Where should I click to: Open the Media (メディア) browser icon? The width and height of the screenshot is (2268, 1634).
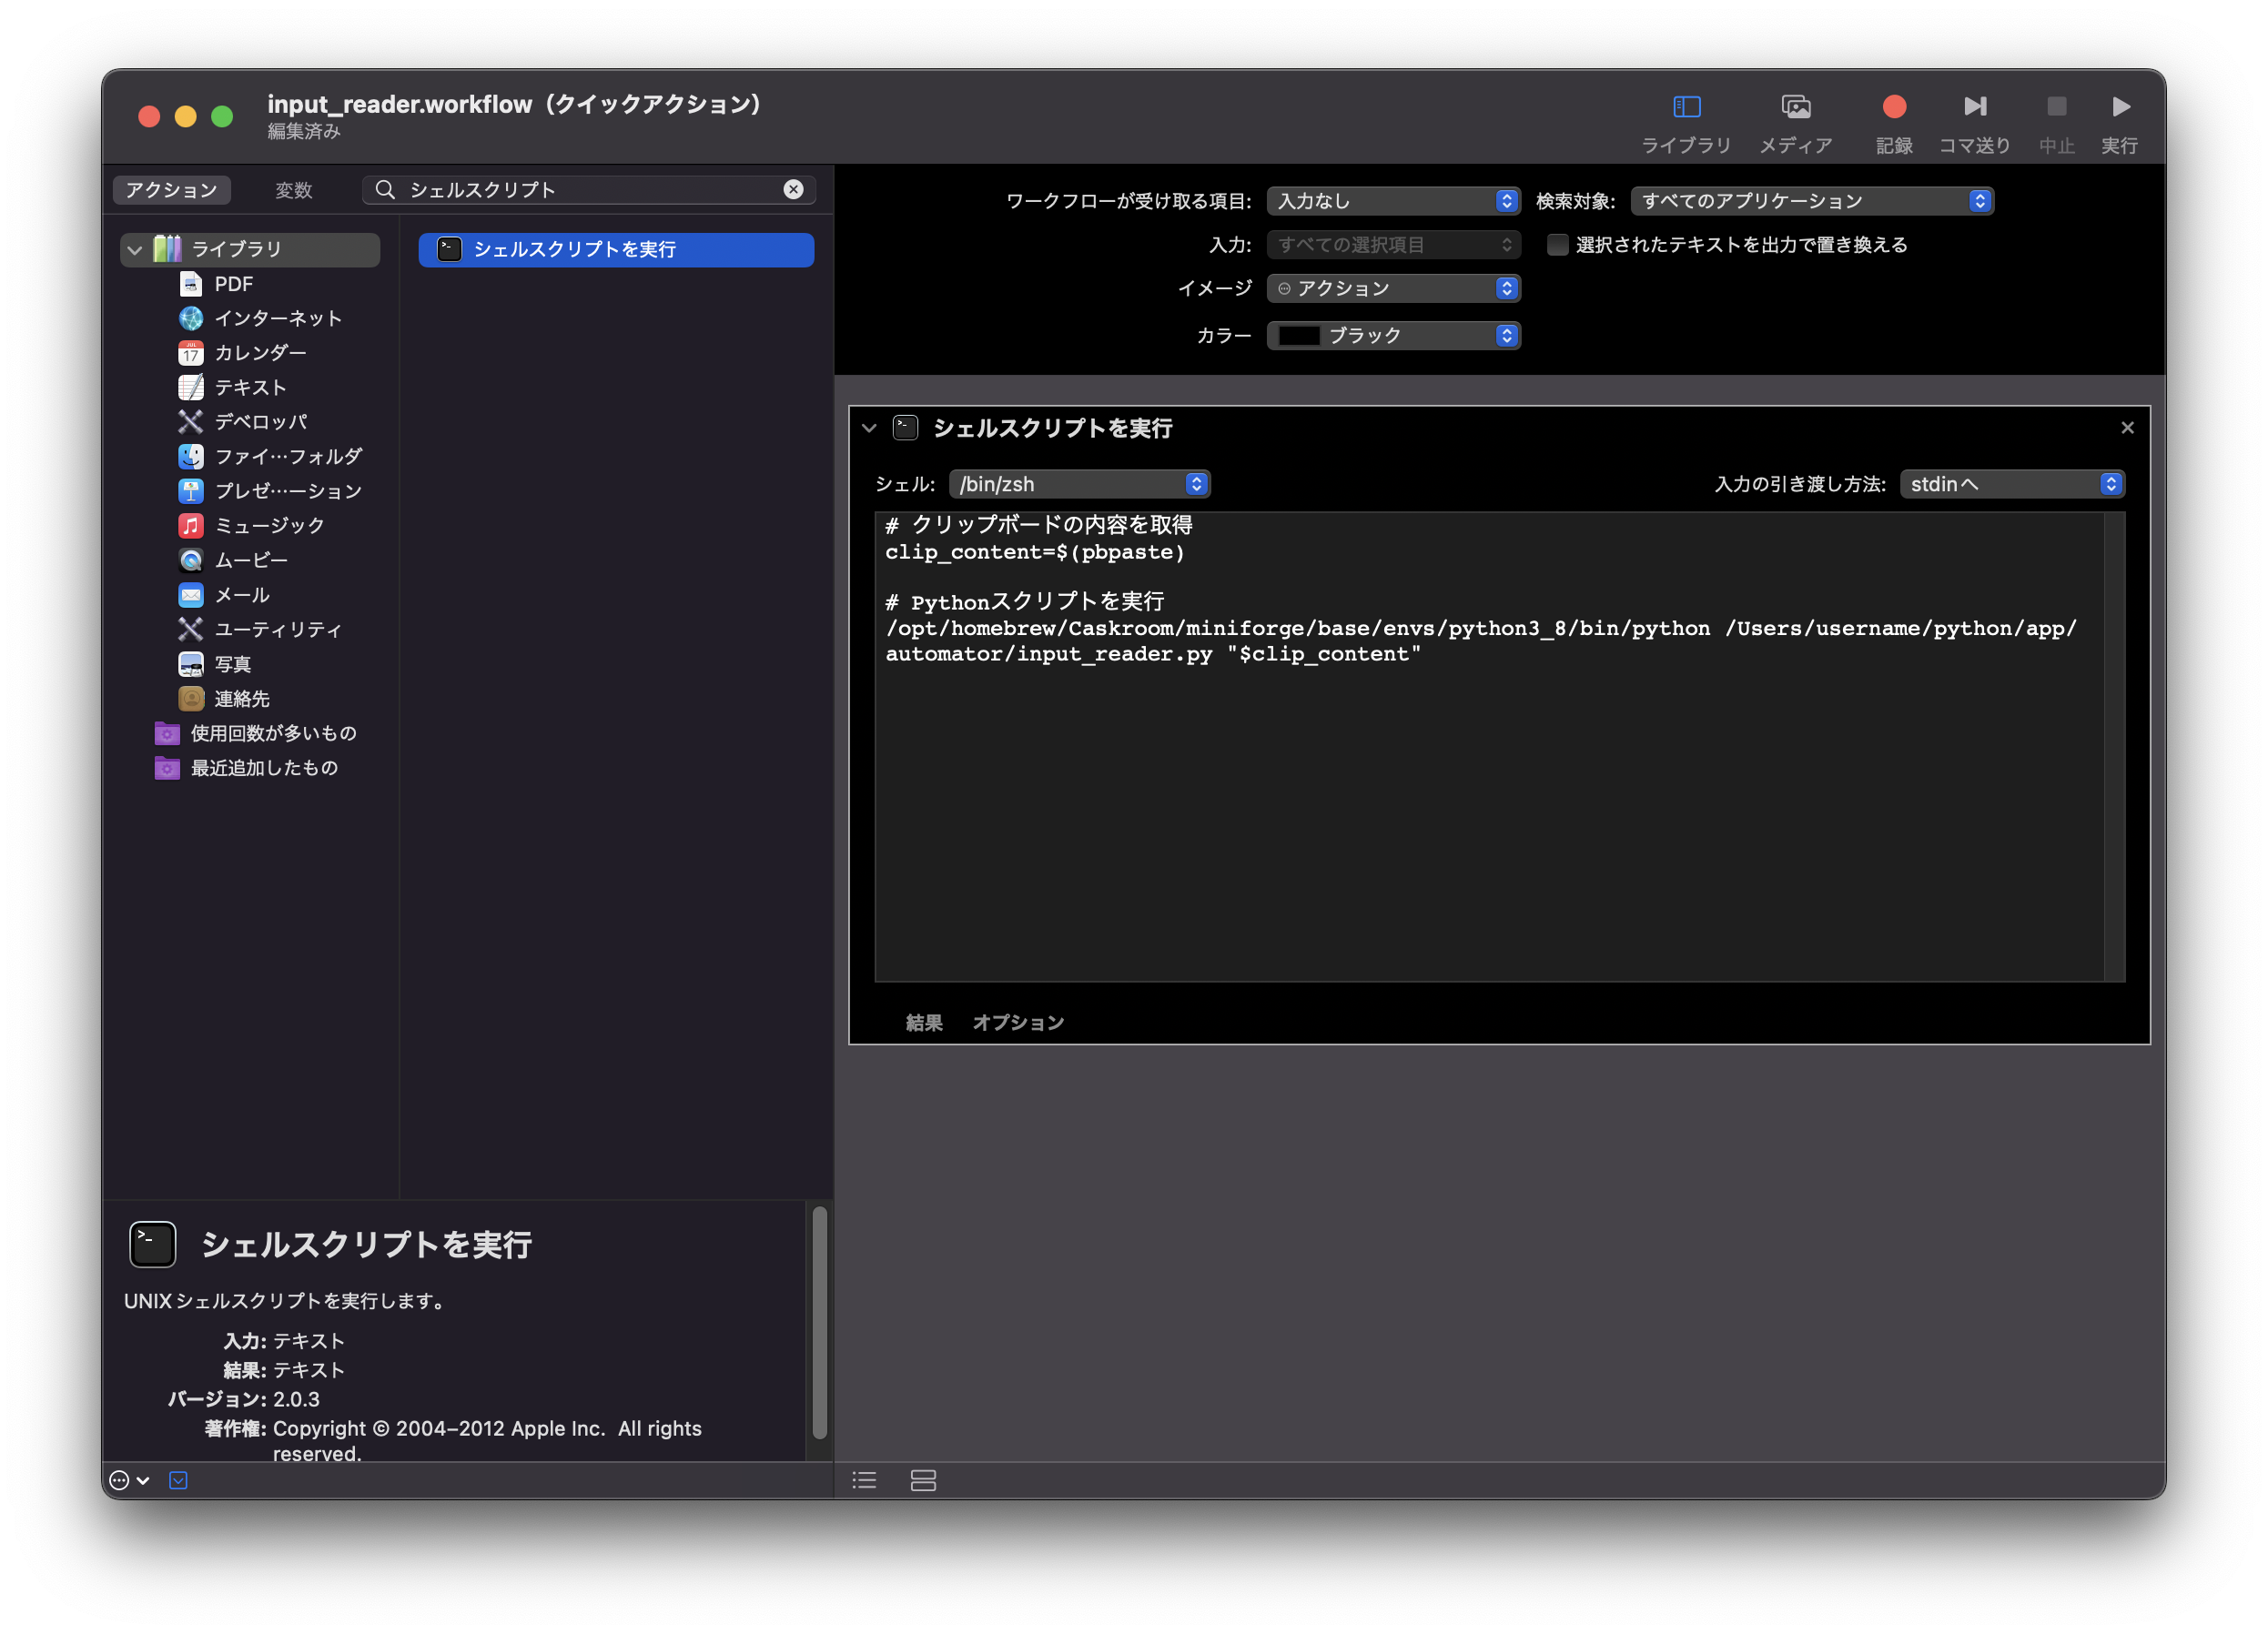point(1795,107)
